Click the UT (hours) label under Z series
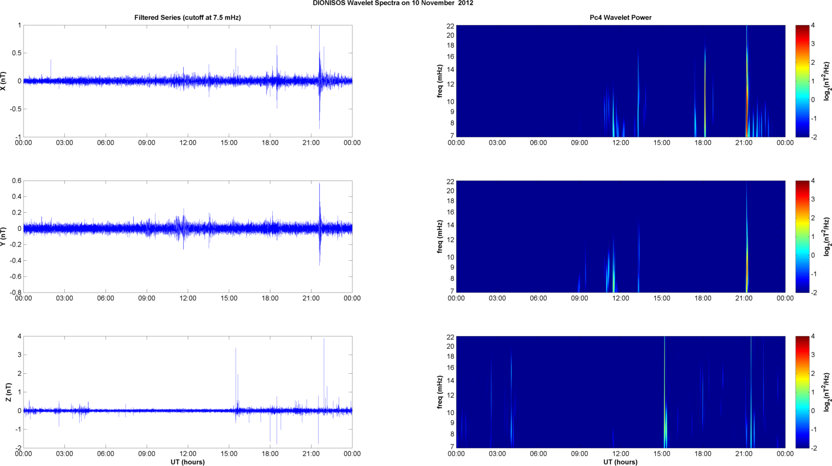Viewport: 832px width, 466px height. click(x=188, y=462)
